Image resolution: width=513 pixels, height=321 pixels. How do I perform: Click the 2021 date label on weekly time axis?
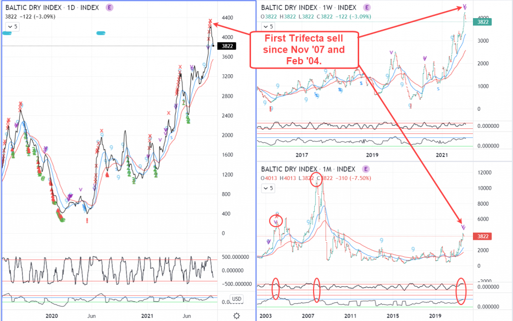(x=442, y=155)
